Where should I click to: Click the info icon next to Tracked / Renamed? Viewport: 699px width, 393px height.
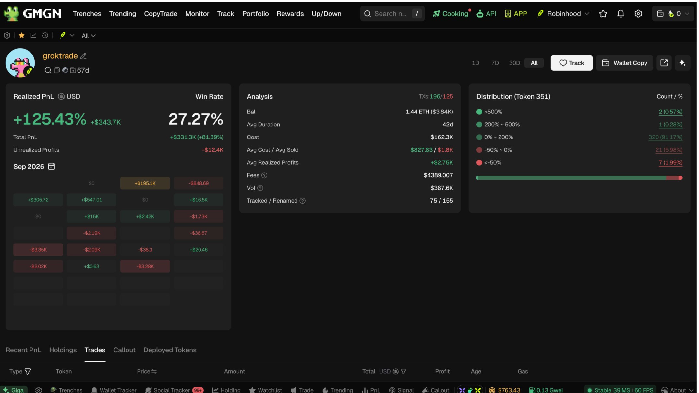[302, 201]
